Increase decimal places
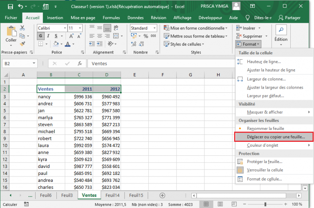The image size is (314, 208). (x=134, y=44)
